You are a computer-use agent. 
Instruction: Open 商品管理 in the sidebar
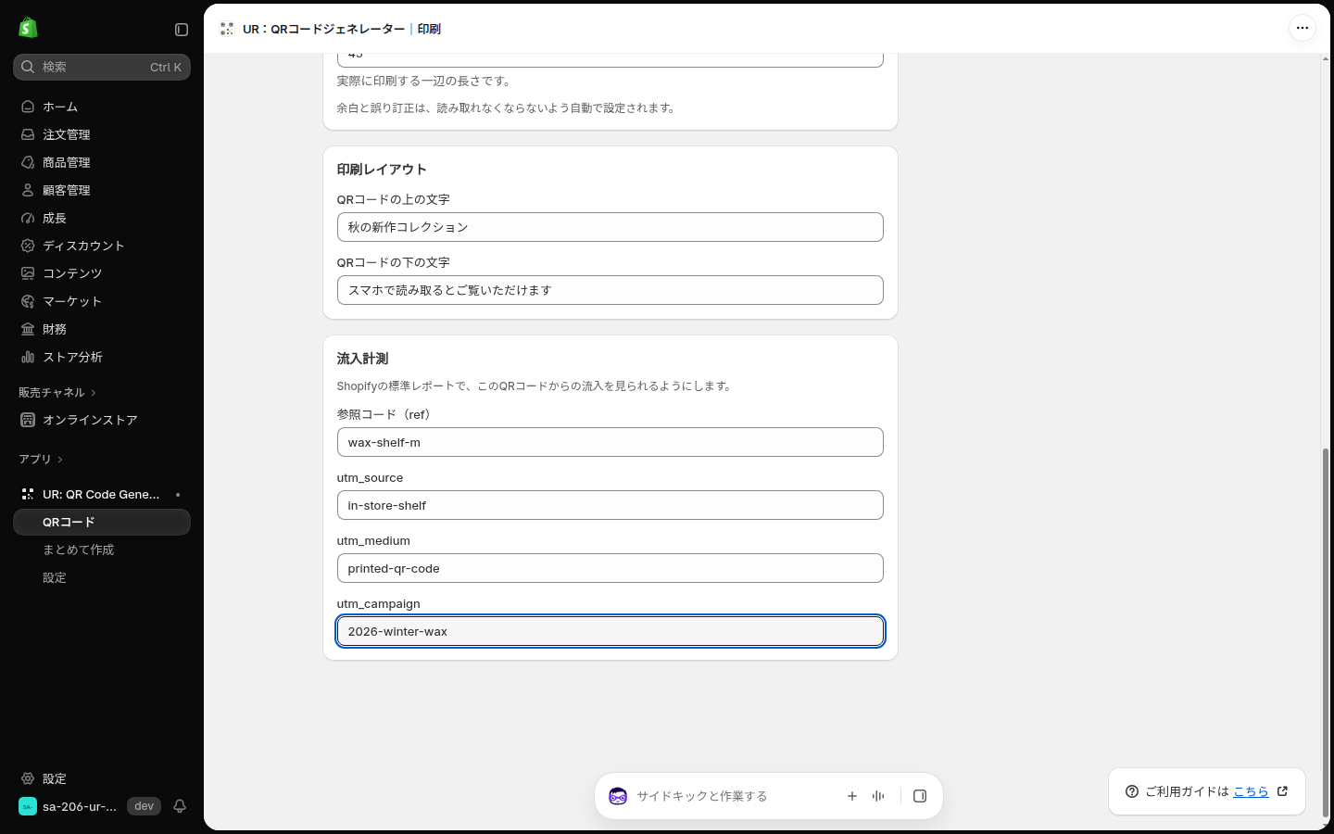tap(102, 162)
